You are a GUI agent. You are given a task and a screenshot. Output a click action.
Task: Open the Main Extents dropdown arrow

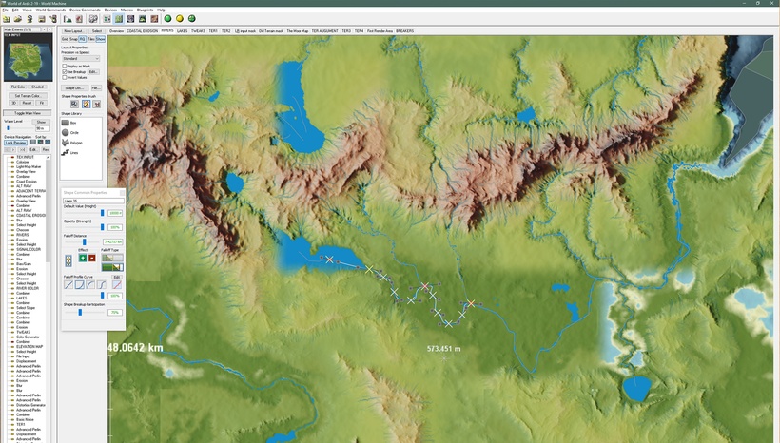pos(44,29)
